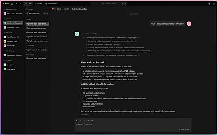Toggle strikethrough formatting in the message box
Viewport: 217px width, 135px height.
(x=88, y=121)
